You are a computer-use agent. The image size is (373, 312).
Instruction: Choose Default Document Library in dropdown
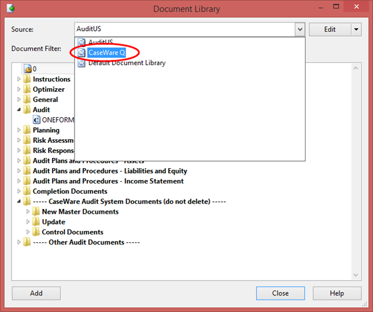127,63
